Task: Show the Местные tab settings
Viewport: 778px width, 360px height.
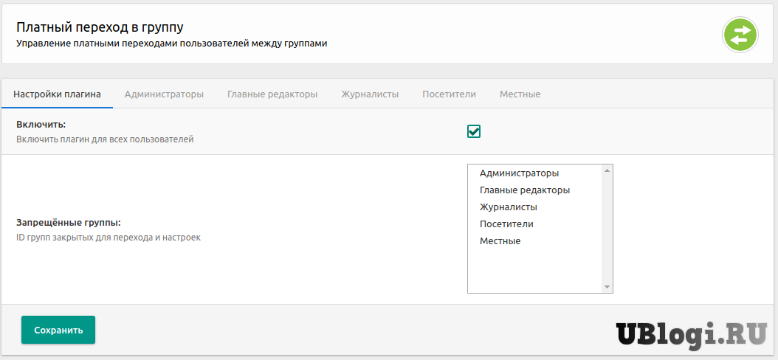Action: 520,94
